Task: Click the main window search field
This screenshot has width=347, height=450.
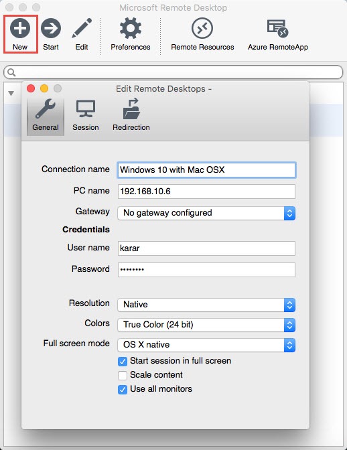Action: click(173, 72)
